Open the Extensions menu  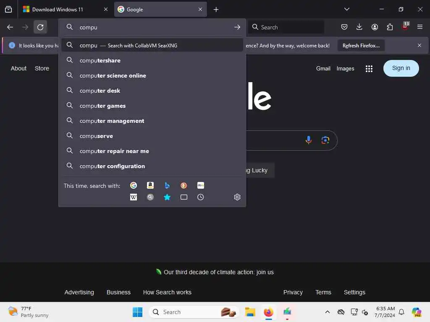click(390, 27)
